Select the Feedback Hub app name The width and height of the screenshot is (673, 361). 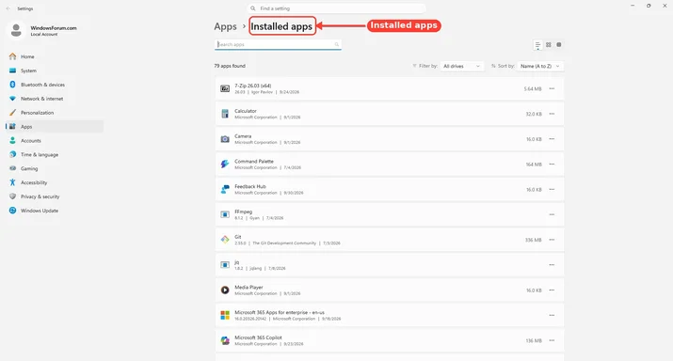click(x=250, y=186)
